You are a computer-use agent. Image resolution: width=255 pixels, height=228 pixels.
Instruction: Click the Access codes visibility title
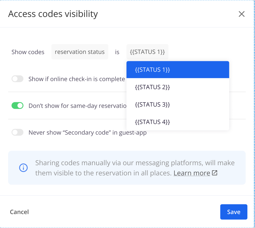pyautogui.click(x=53, y=14)
